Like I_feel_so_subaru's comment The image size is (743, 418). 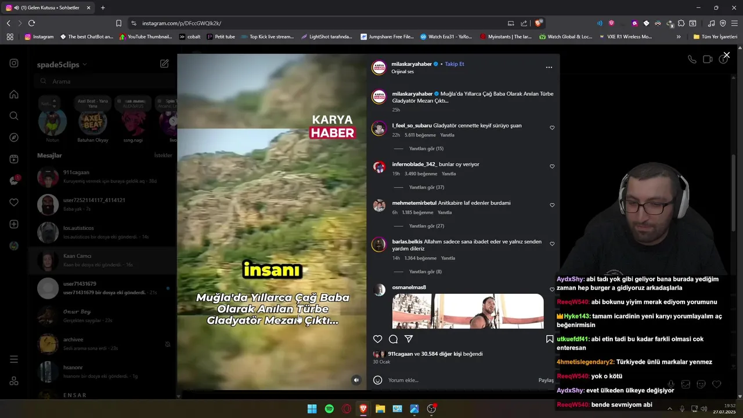[x=552, y=128]
